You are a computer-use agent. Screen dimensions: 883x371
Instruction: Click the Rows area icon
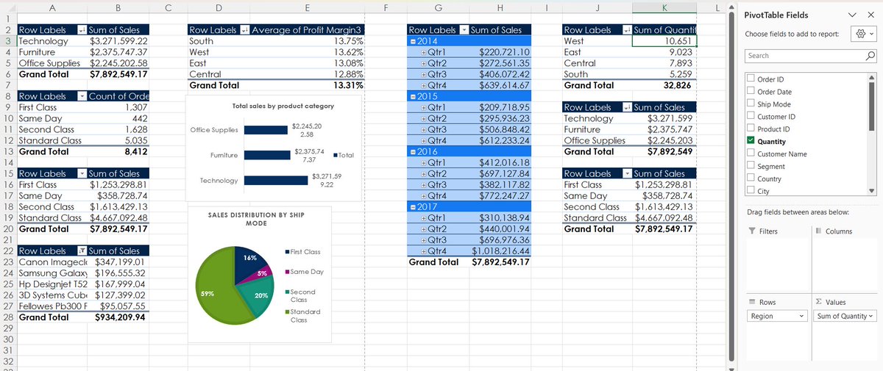[x=751, y=303]
